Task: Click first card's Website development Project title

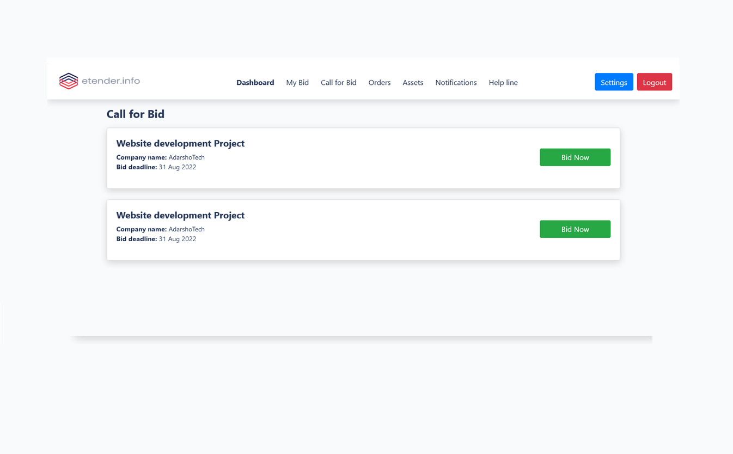Action: [x=180, y=144]
